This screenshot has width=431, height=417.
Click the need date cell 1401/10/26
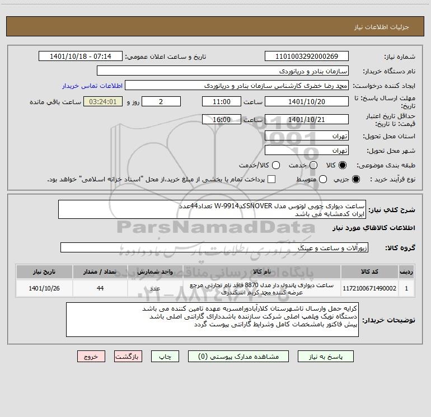coord(44,288)
